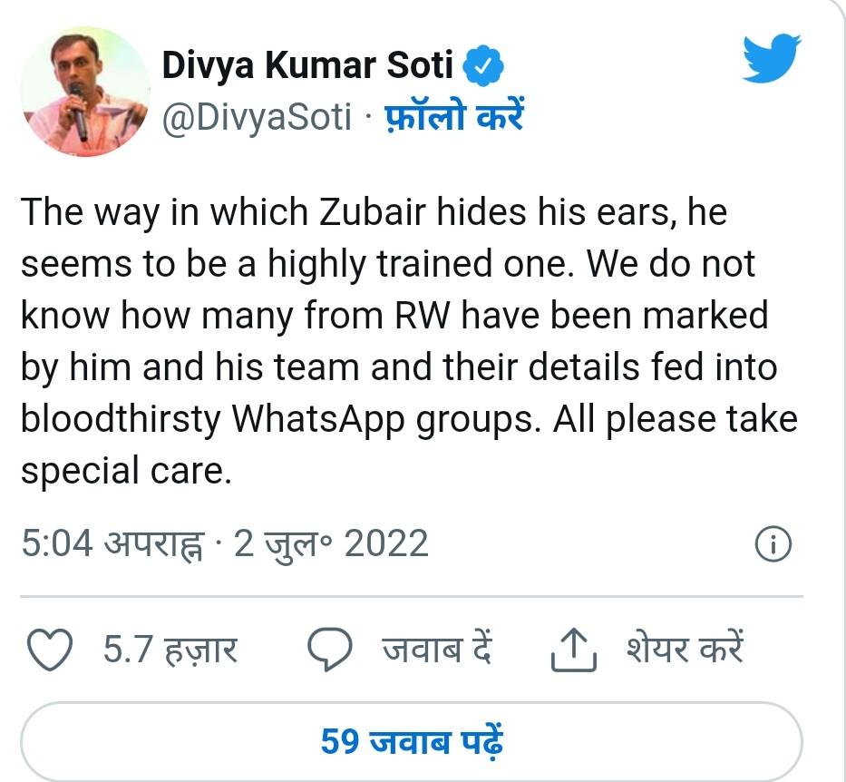Open the 59 जवाब पढ़ें replies button
The height and width of the screenshot is (782, 846).
(x=412, y=741)
